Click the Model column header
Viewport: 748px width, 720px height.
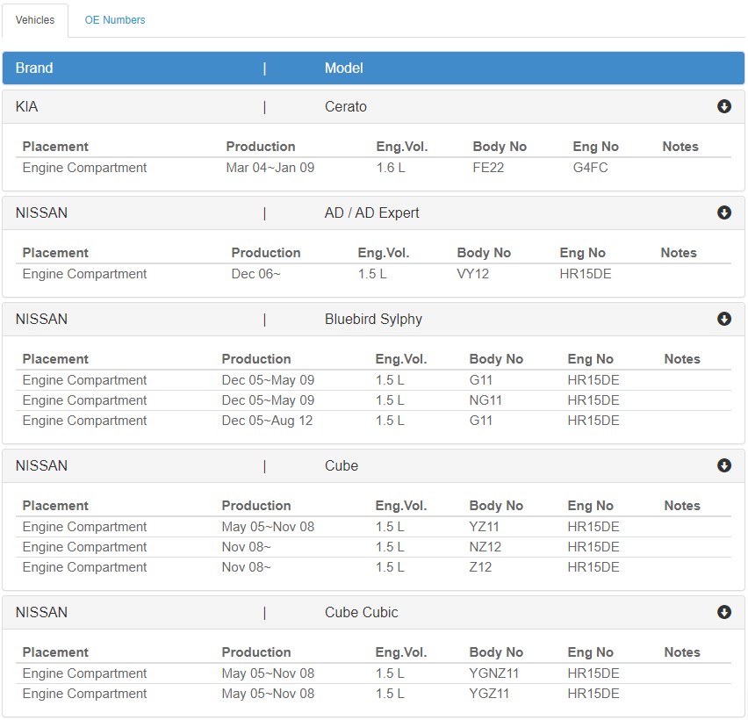click(x=344, y=68)
